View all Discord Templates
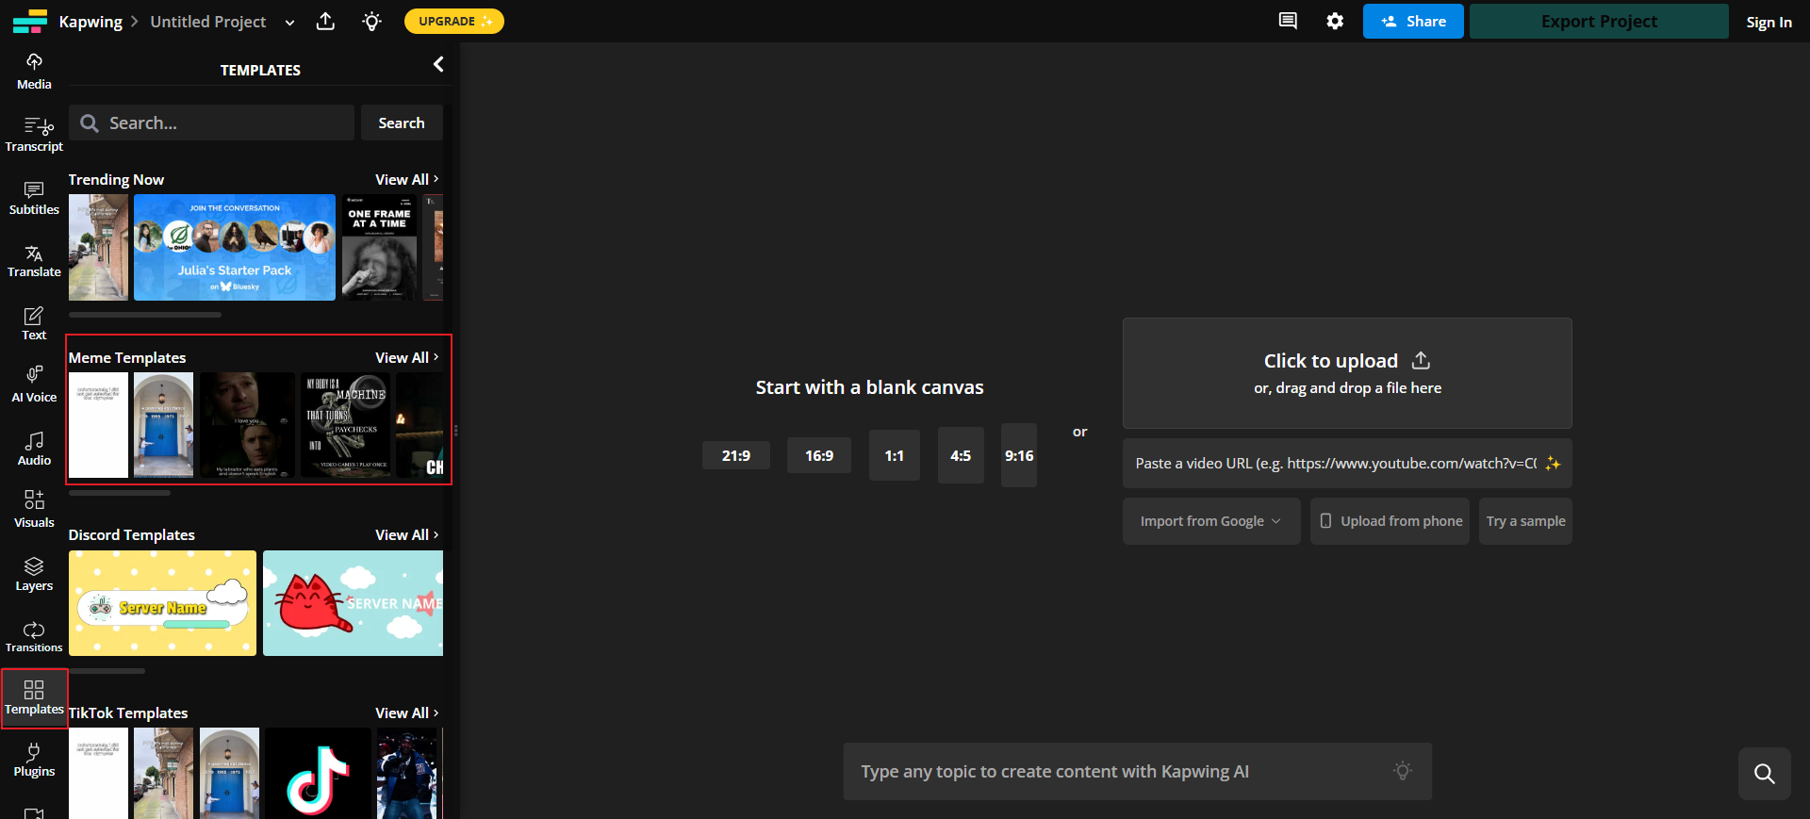The image size is (1810, 819). 407,534
